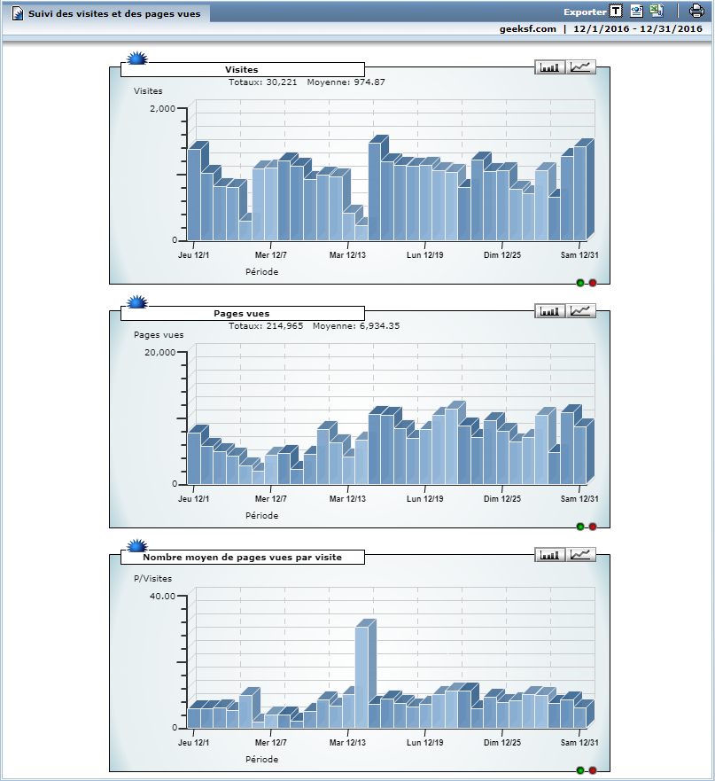Switch Pages vues chart to line view
Screen dimensions: 715x781
pyautogui.click(x=580, y=311)
